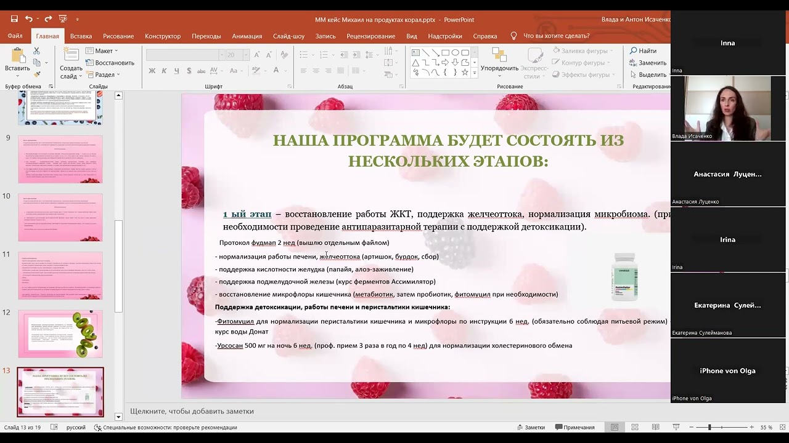Toggle underline Ч formatting
789x443 pixels.
[x=176, y=71]
